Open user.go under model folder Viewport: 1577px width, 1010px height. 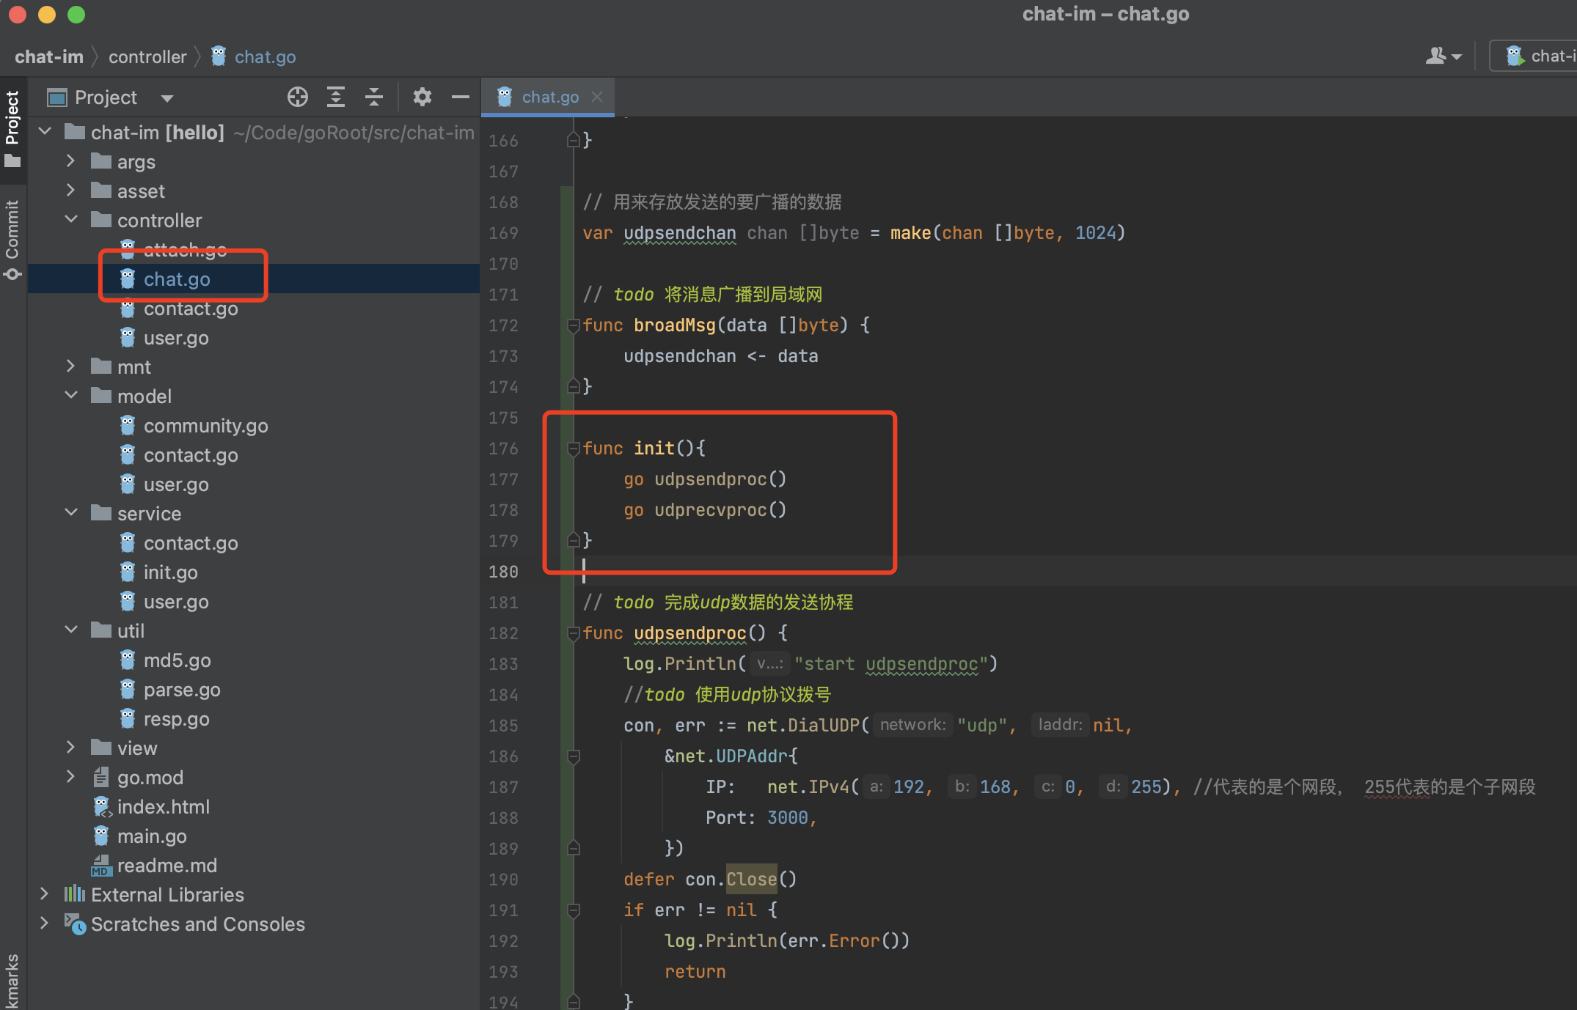176,484
